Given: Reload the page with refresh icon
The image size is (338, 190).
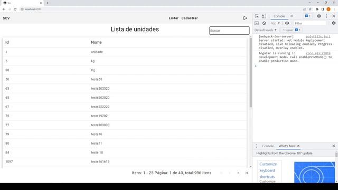Looking at the screenshot, I should tap(15, 9).
